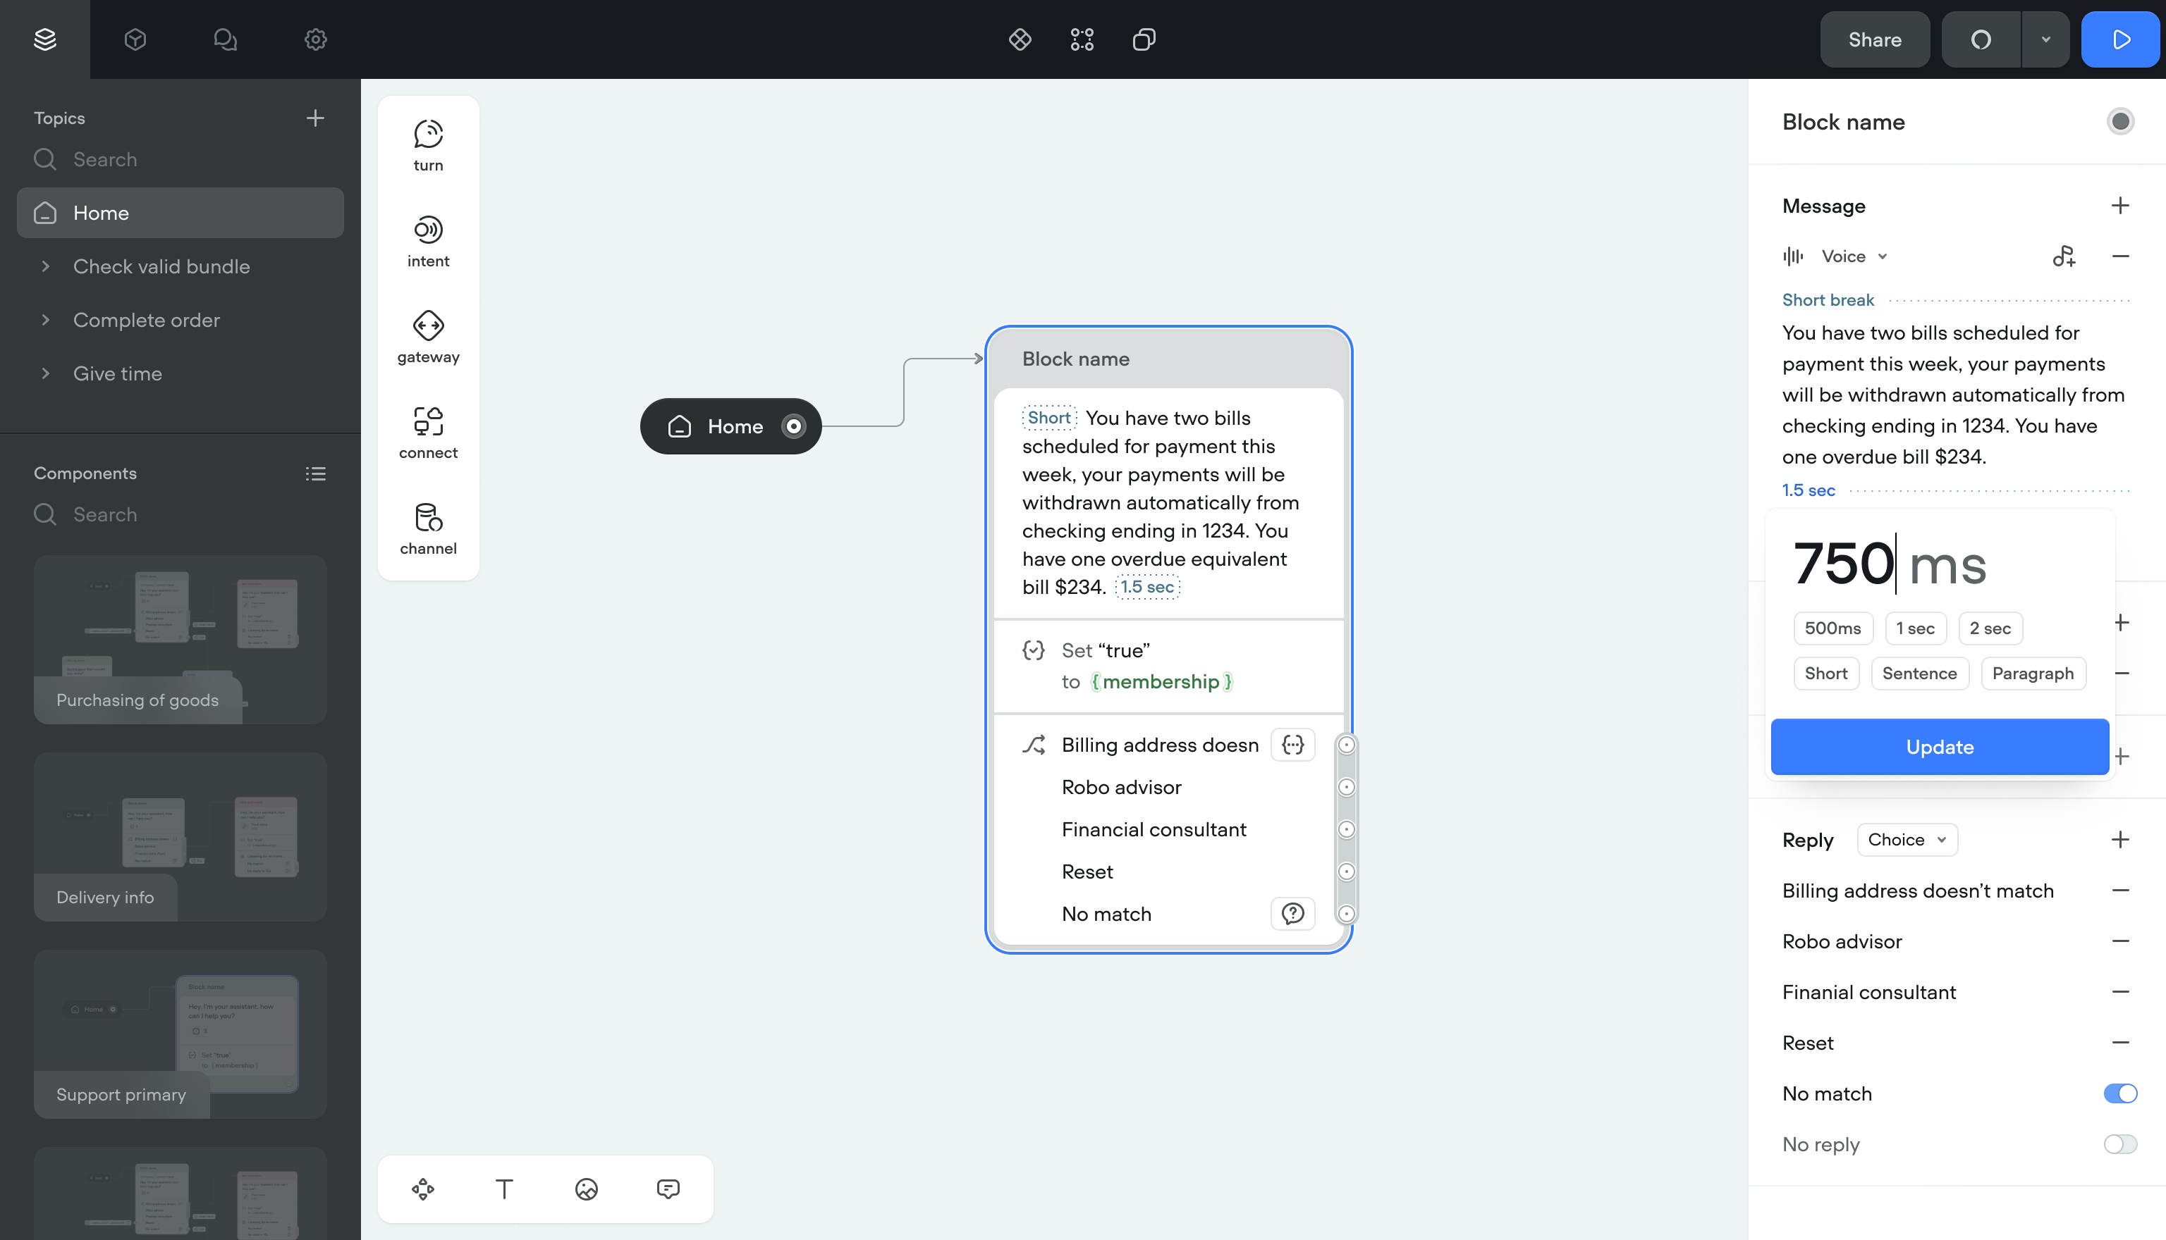
Task: Select the Home topic in sidebar
Action: [180, 213]
